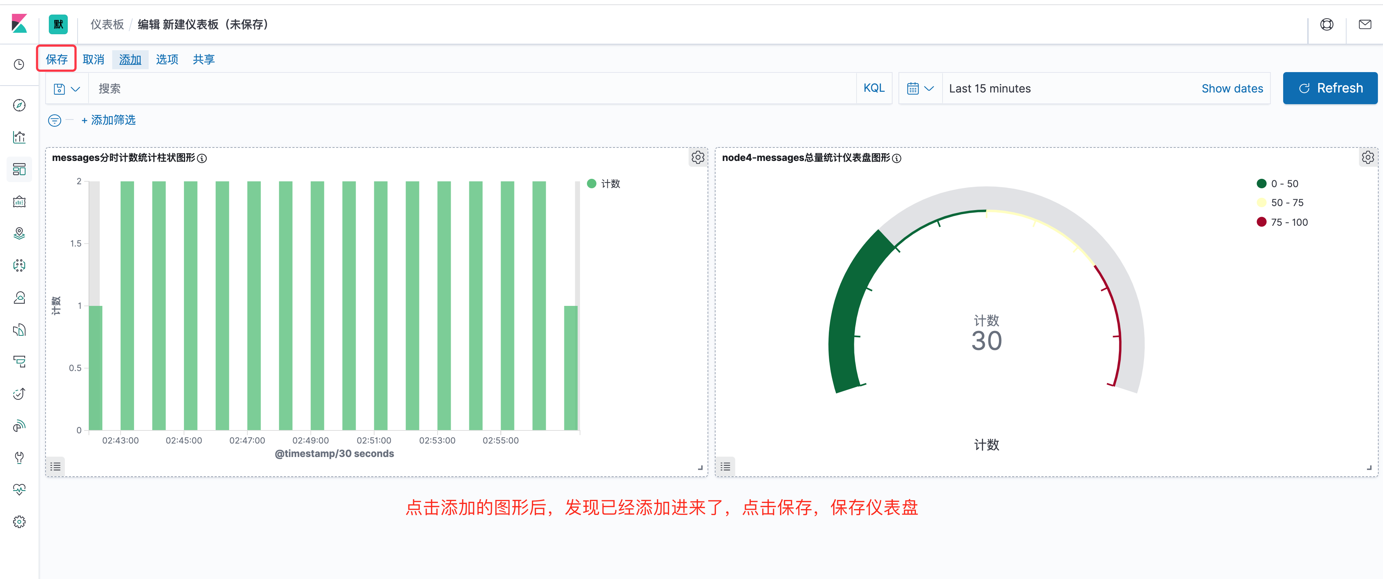
Task: Select the Visualize chart icon in sidebar
Action: click(x=19, y=137)
